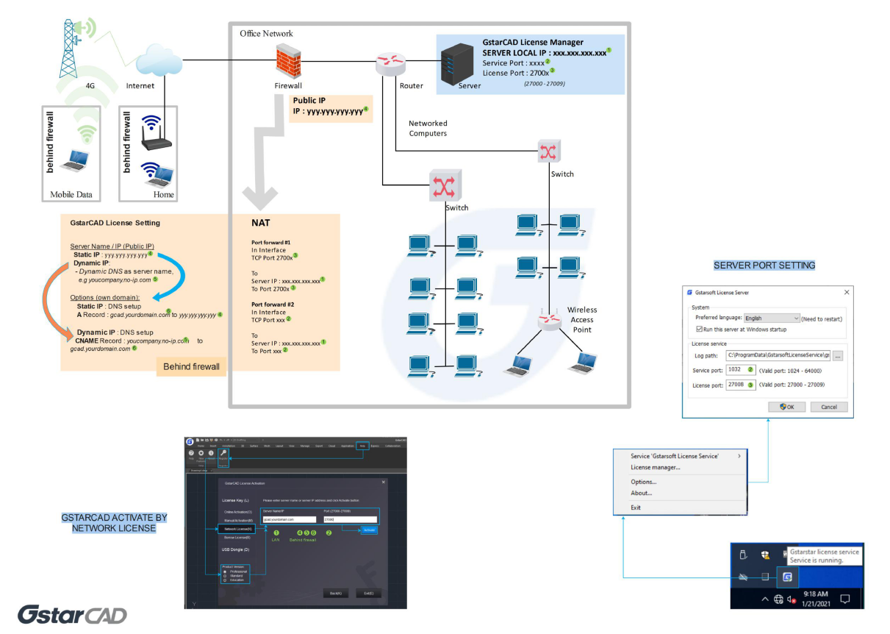890x634 pixels.
Task: Open the Preferred language dropdown
Action: [772, 318]
